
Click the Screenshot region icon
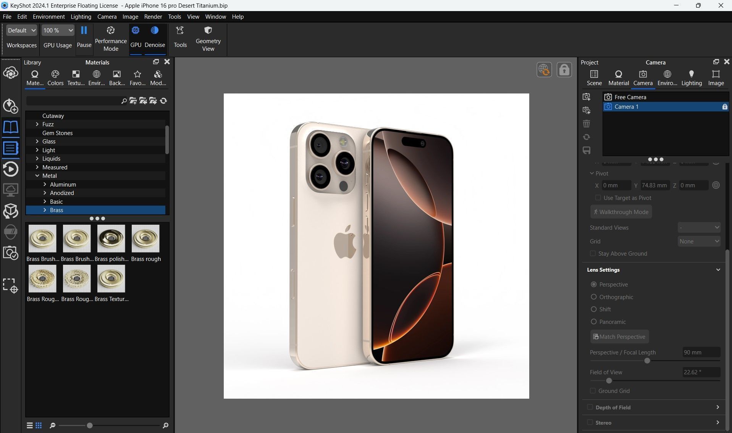click(x=11, y=285)
